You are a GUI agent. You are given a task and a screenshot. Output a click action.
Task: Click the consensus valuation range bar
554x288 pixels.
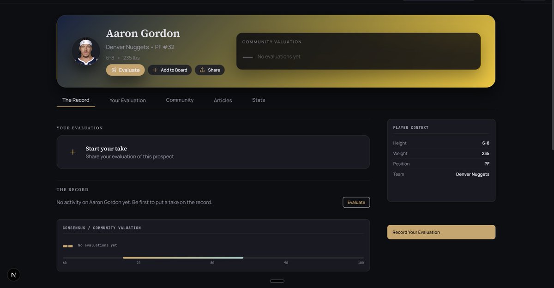213,258
